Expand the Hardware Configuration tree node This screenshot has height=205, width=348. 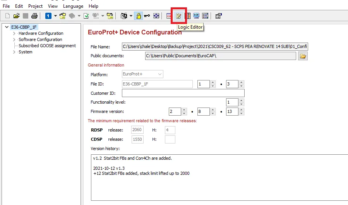click(x=14, y=33)
